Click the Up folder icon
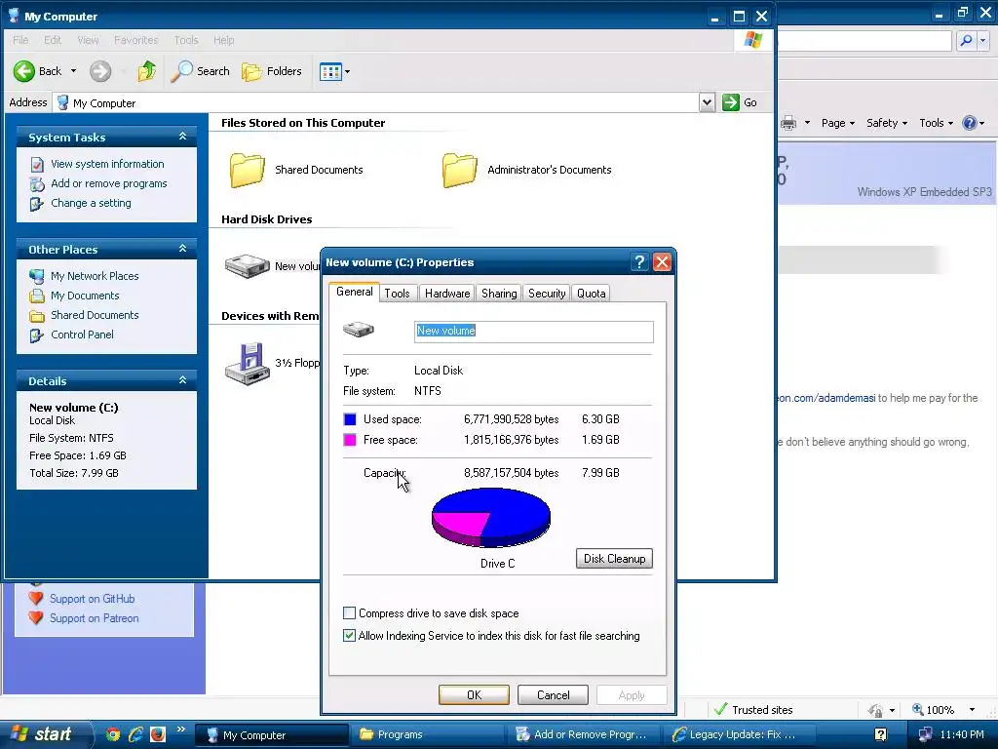 (x=147, y=70)
